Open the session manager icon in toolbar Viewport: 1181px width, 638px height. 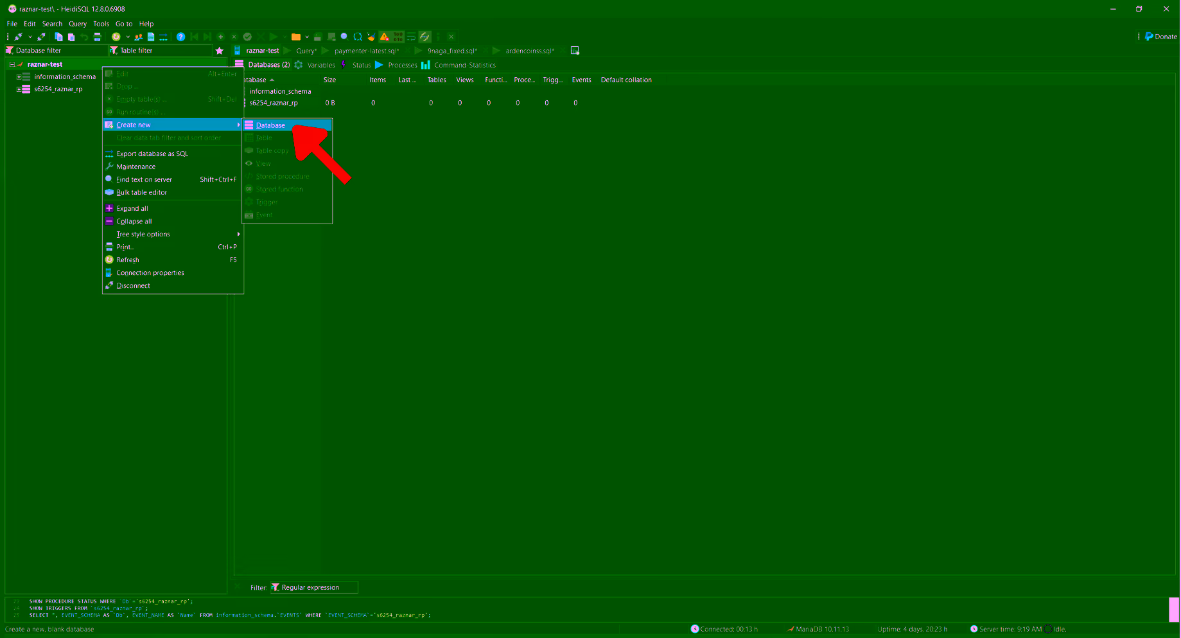(x=18, y=37)
